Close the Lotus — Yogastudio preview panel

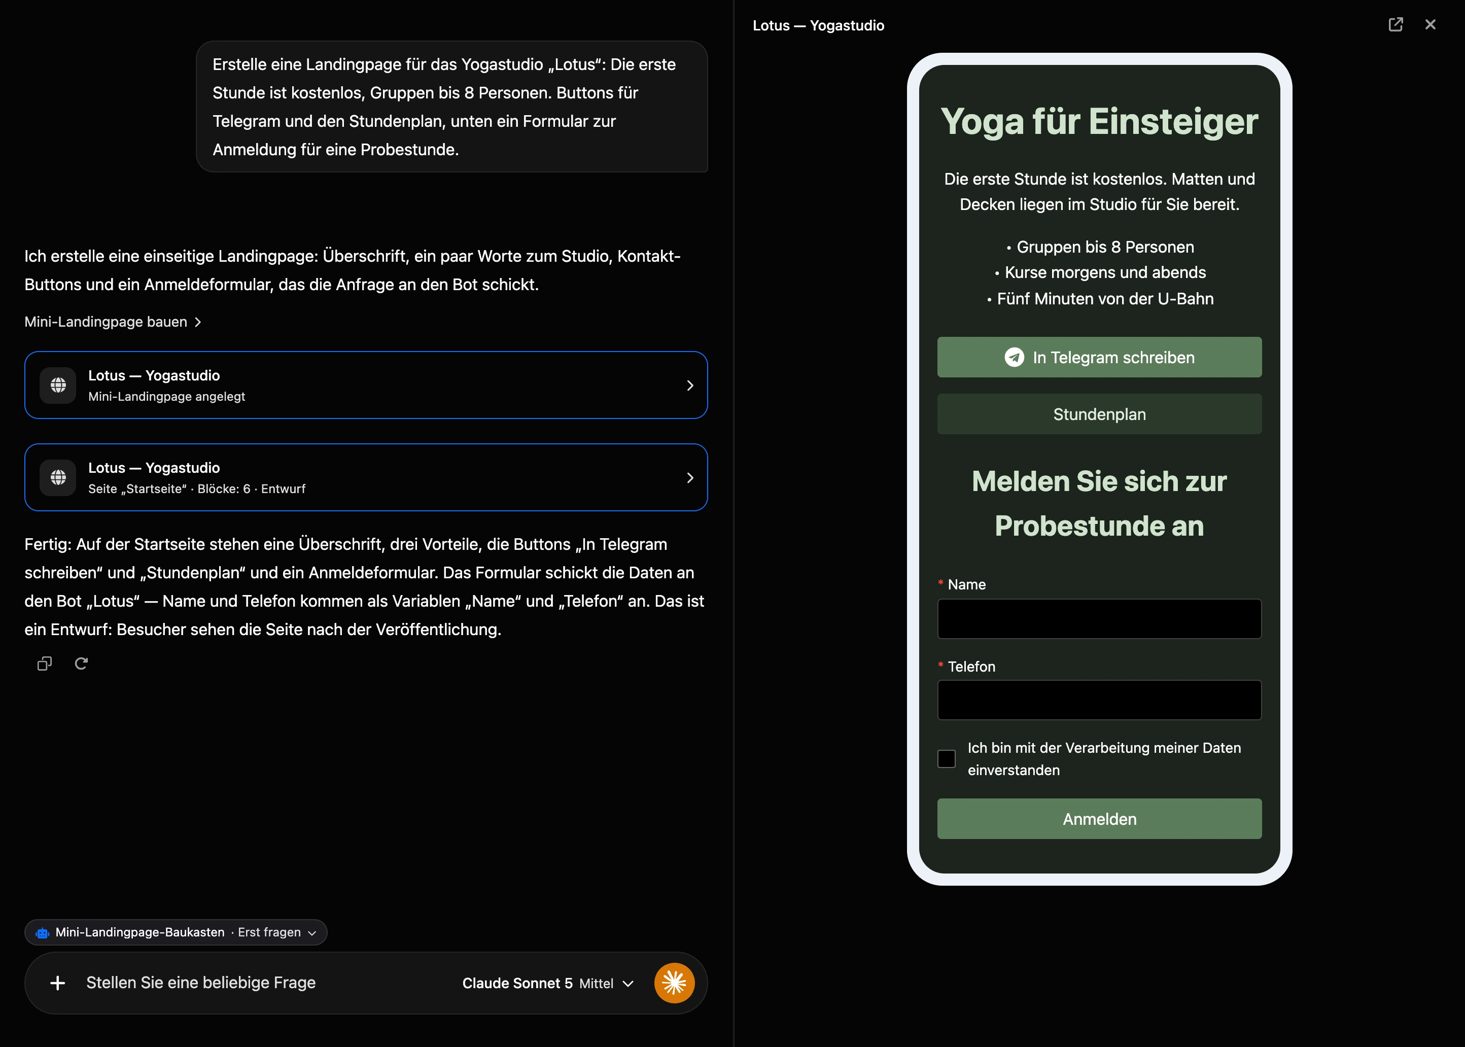[1430, 24]
